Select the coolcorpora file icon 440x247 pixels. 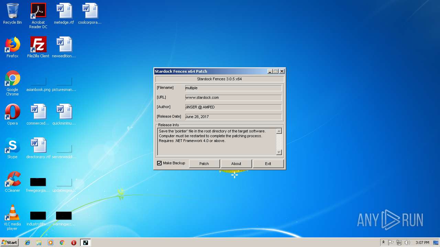coord(90,14)
